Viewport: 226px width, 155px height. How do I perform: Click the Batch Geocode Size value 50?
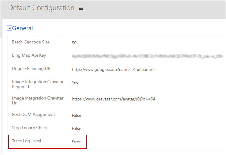point(74,43)
